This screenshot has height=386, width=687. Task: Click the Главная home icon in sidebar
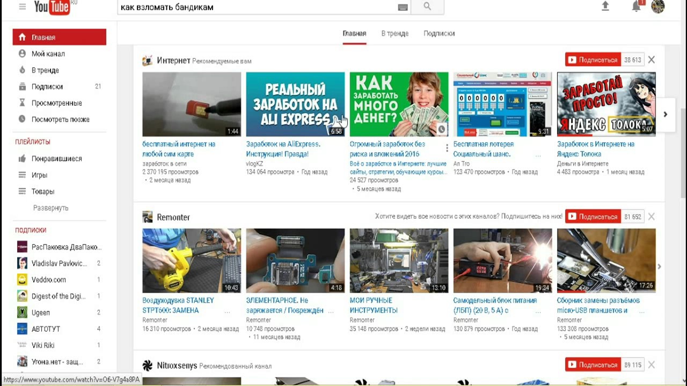tap(22, 38)
